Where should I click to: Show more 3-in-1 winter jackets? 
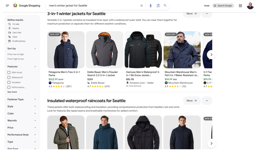[192, 14]
